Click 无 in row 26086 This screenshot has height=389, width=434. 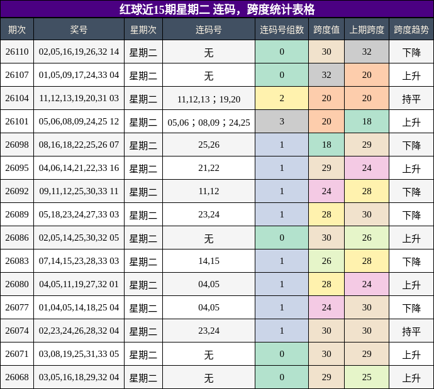(209, 238)
